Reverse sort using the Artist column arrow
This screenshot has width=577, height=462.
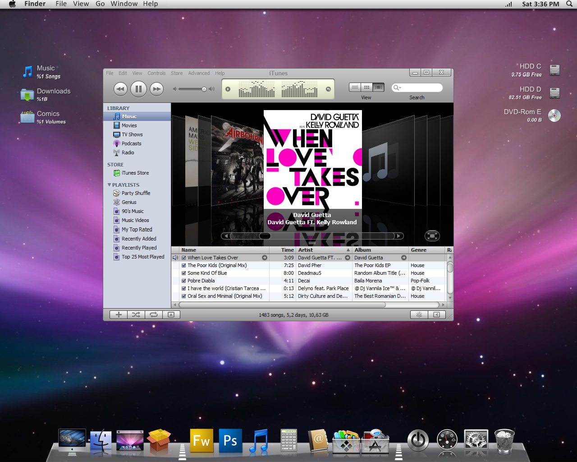tap(348, 250)
